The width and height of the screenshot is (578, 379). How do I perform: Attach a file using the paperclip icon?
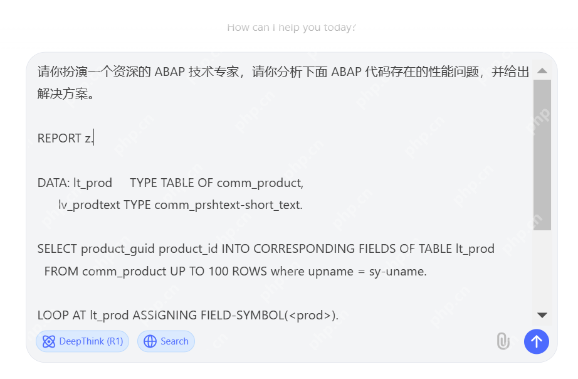(x=503, y=341)
